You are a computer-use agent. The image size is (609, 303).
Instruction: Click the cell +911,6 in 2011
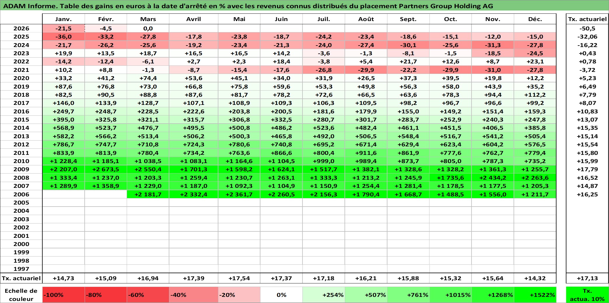point(366,153)
